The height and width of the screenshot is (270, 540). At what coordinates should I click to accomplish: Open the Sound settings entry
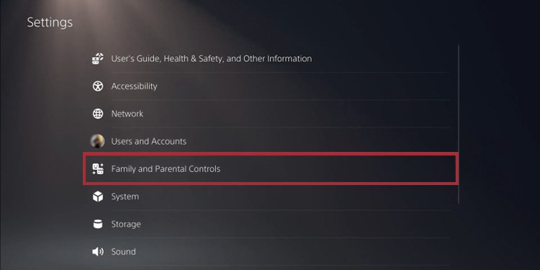pos(123,252)
